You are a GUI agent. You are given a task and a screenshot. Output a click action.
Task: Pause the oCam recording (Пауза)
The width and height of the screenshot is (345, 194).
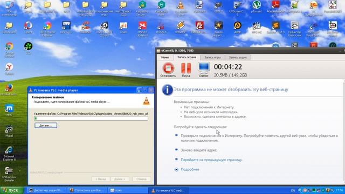[186, 70]
